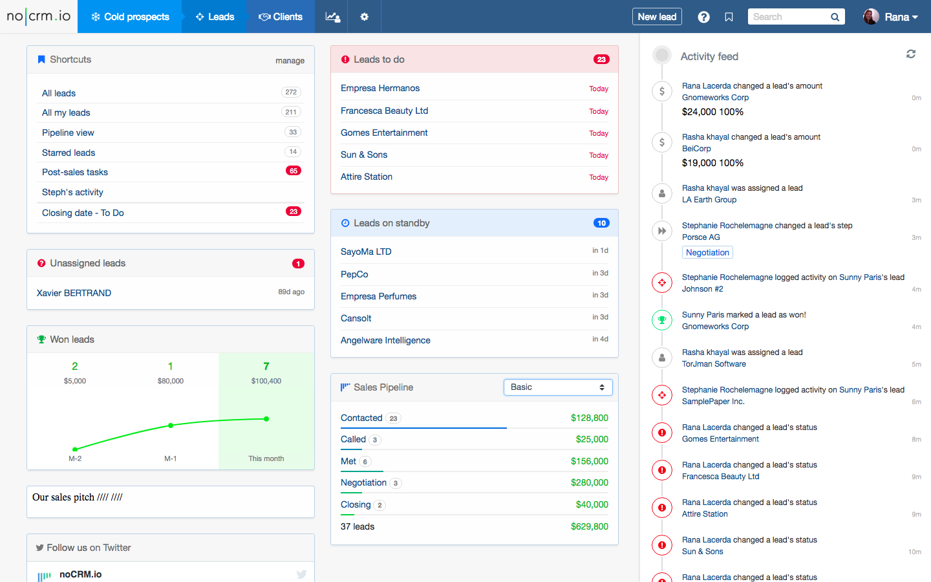Click the person icon beside TorJman Software
The image size is (931, 582).
[x=662, y=358]
